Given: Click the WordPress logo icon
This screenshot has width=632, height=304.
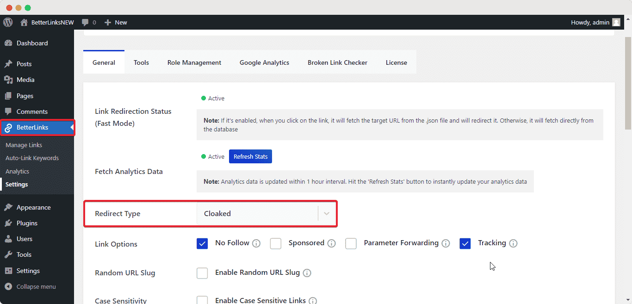Looking at the screenshot, I should coord(8,22).
